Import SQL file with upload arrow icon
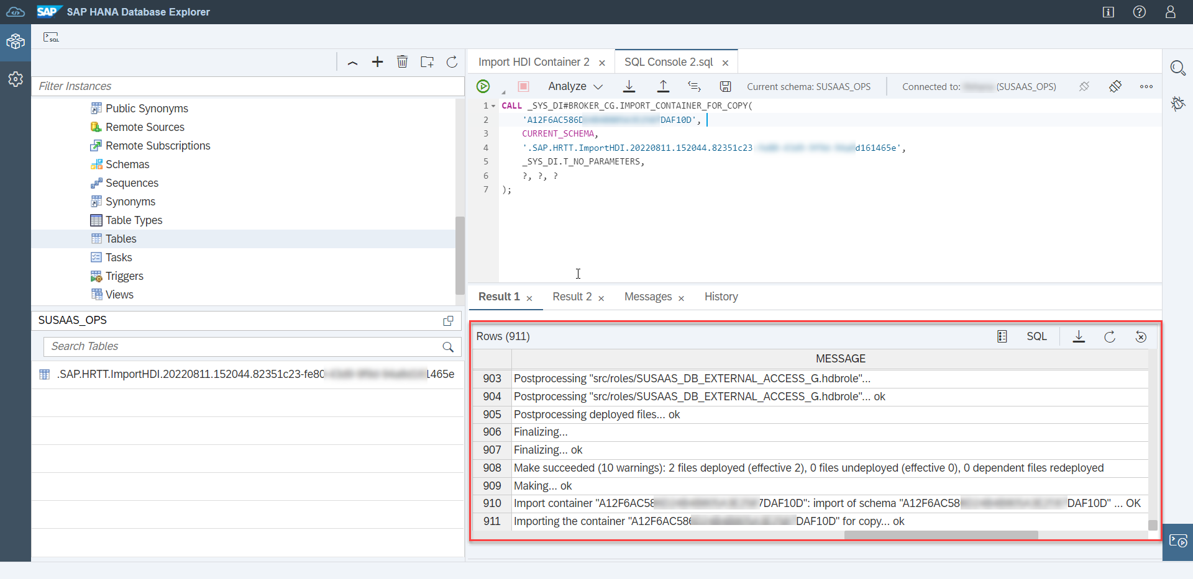1193x579 pixels. (x=663, y=86)
